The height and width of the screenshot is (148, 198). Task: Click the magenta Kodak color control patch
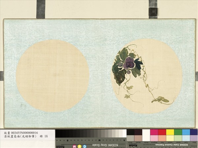(x=154, y=132)
